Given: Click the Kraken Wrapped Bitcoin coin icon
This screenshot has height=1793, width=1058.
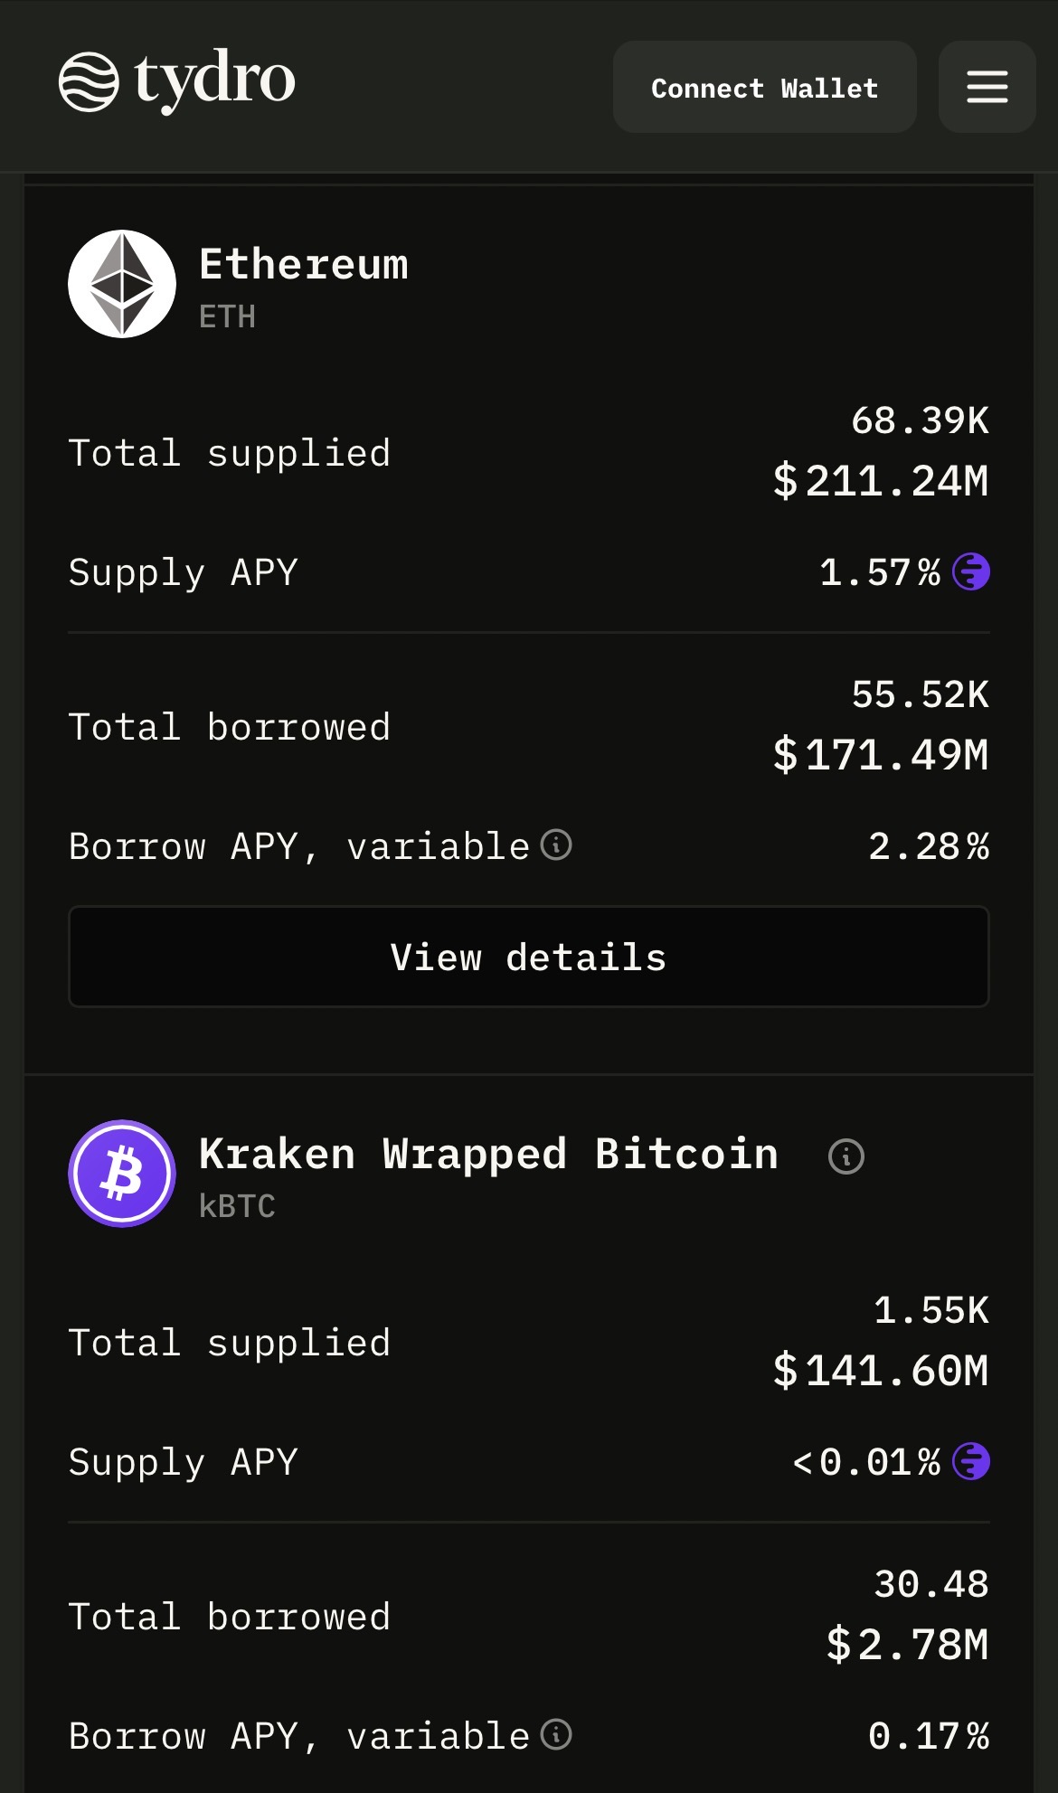Looking at the screenshot, I should tap(122, 1174).
